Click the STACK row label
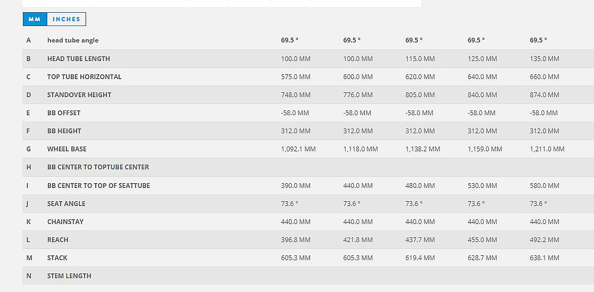The image size is (594, 292). tap(57, 258)
